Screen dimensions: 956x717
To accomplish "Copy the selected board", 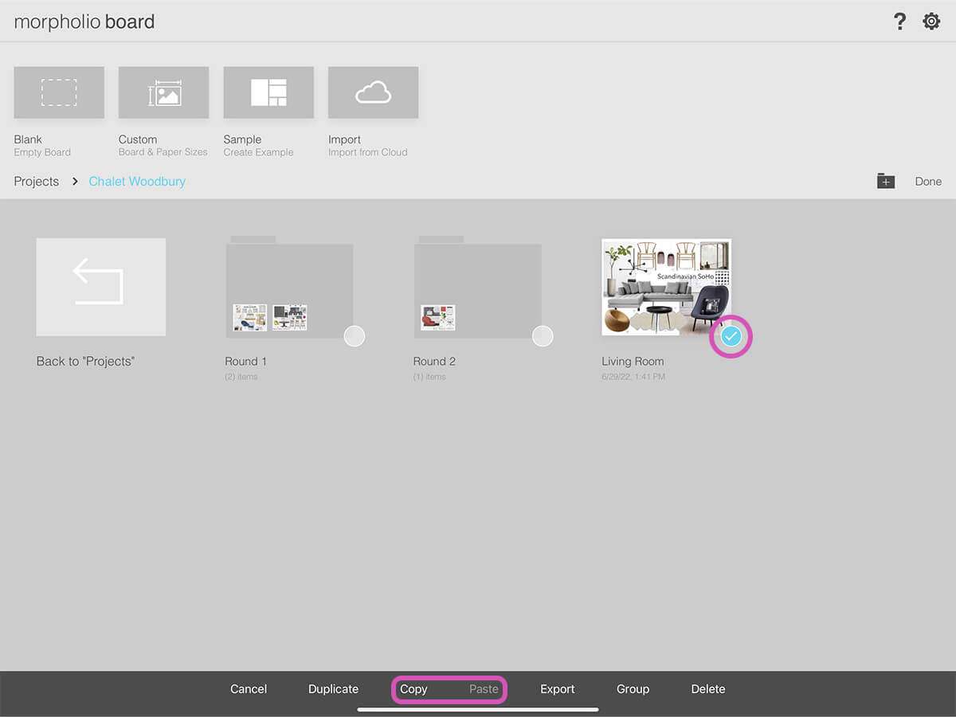I will coord(413,689).
